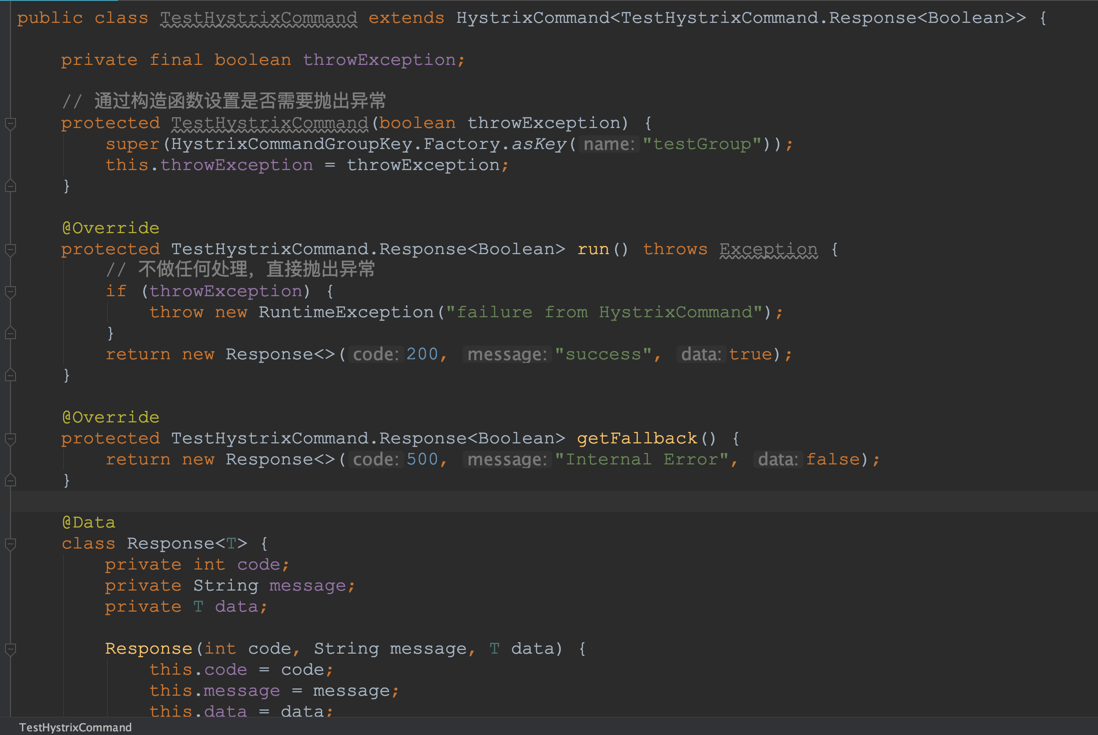The width and height of the screenshot is (1098, 735).
Task: Click the 'throwException' field in the private final boolean declaration
Action: (x=379, y=60)
